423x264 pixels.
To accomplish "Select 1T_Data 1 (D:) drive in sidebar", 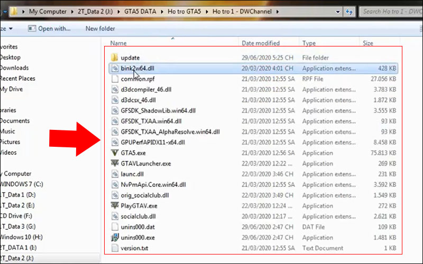I will (x=18, y=195).
